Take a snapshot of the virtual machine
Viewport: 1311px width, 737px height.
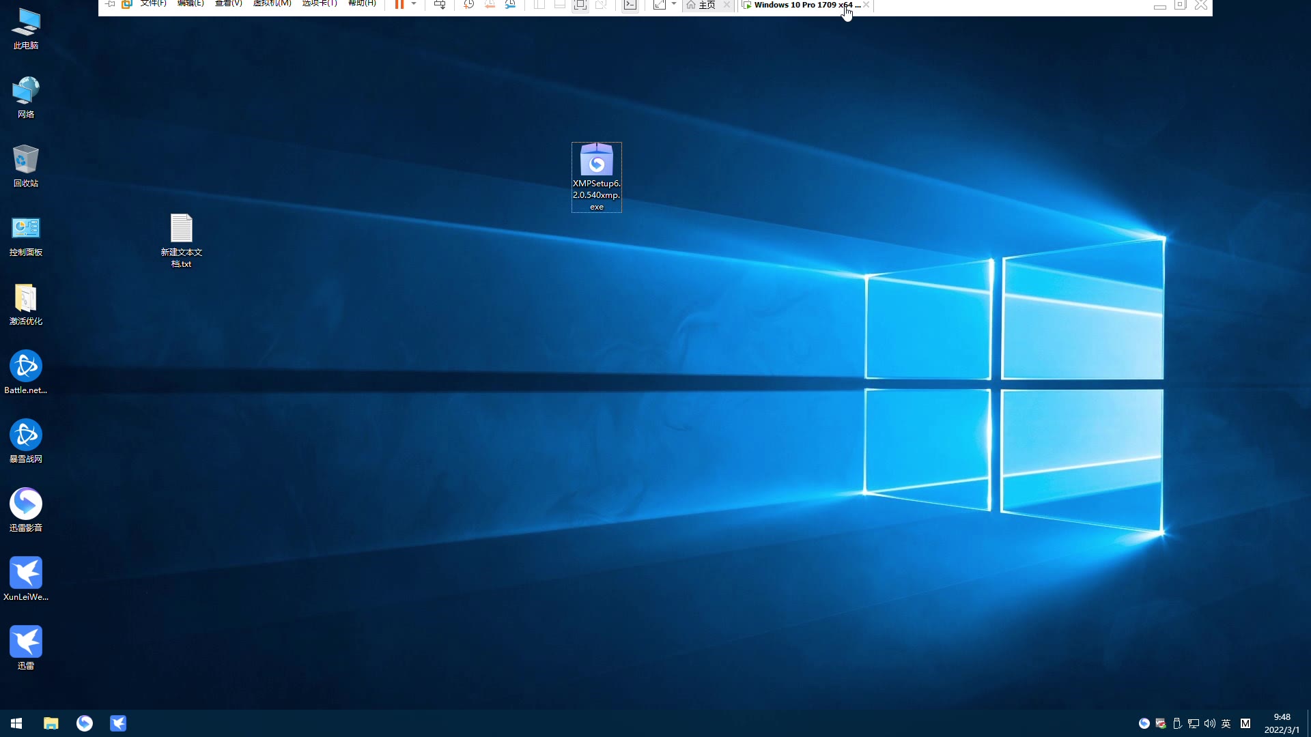[x=468, y=5]
